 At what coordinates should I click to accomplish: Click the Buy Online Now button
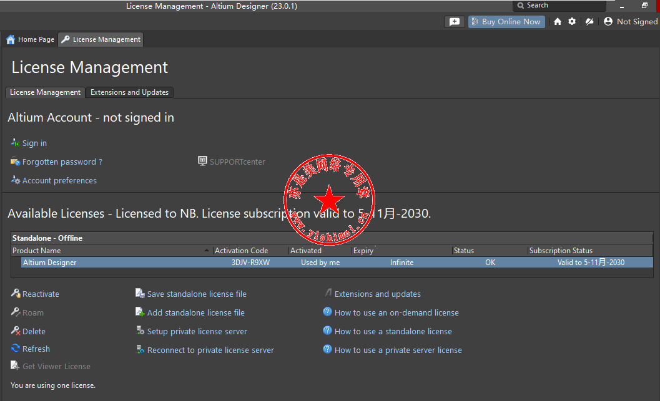point(506,22)
